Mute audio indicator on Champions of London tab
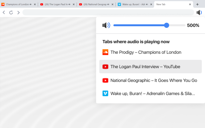Screen dimensions: 205x128 pos(31,4)
